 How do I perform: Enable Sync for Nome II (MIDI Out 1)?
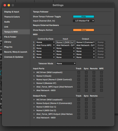click(86, 107)
